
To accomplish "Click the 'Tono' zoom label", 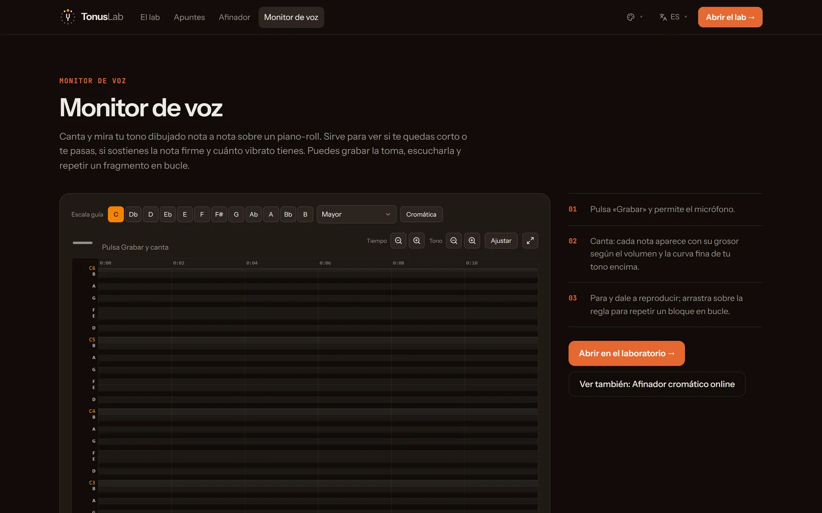I will (x=436, y=241).
